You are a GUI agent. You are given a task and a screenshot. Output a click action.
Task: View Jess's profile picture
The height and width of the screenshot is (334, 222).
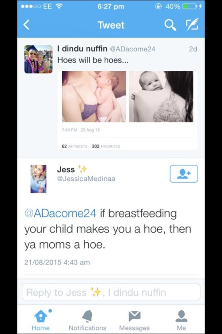point(38,179)
